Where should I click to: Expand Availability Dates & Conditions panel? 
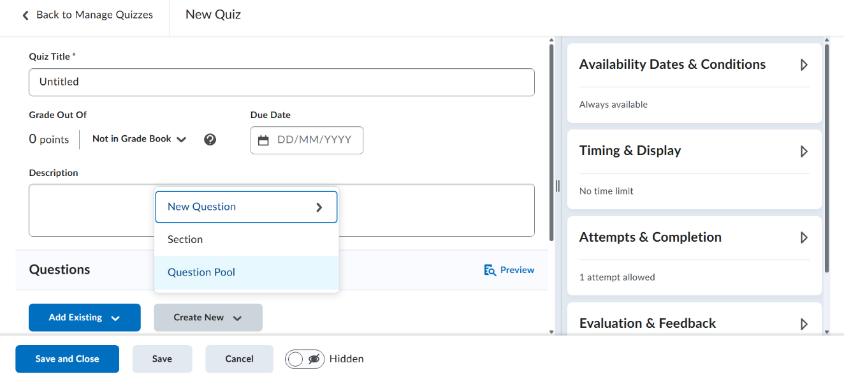(804, 65)
